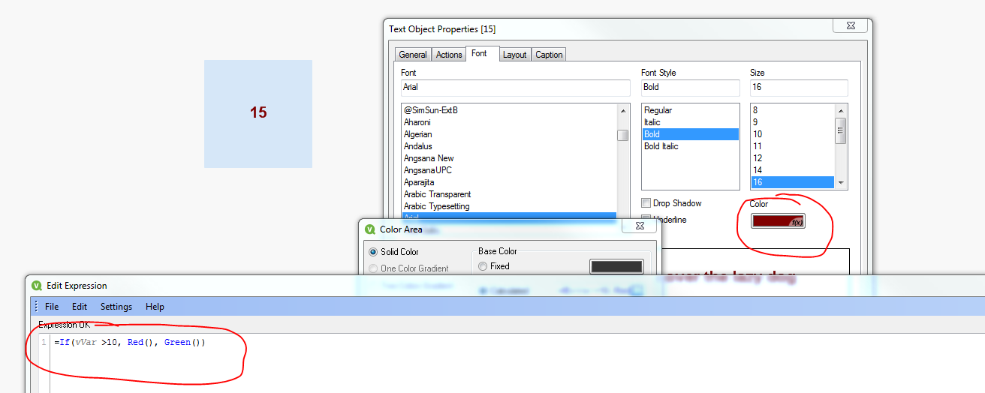Click the Qlik icon in Edit Expression title
985x393 pixels.
tap(37, 286)
